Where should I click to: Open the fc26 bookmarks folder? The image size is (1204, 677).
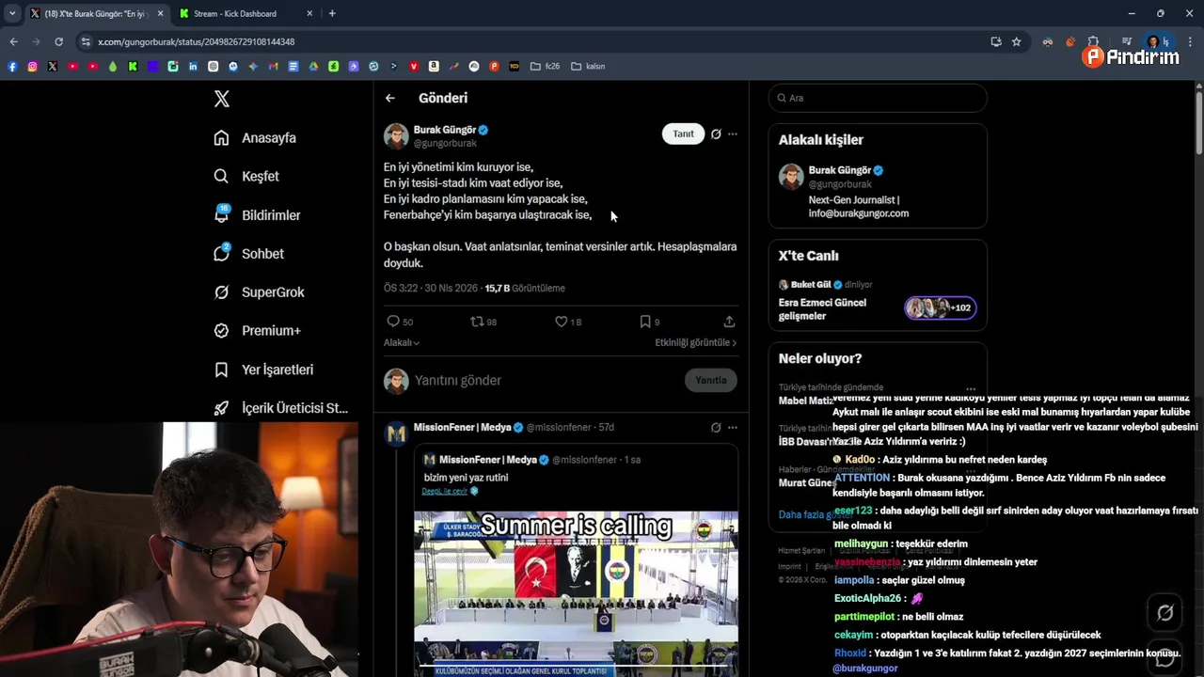click(545, 66)
